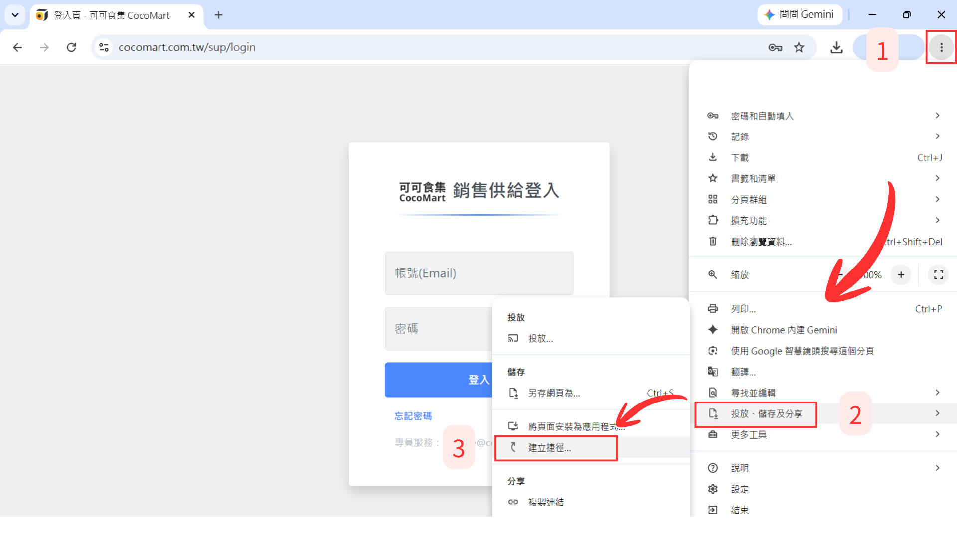Expand Bookmarks and lists chevron
The image size is (957, 538).
click(937, 178)
